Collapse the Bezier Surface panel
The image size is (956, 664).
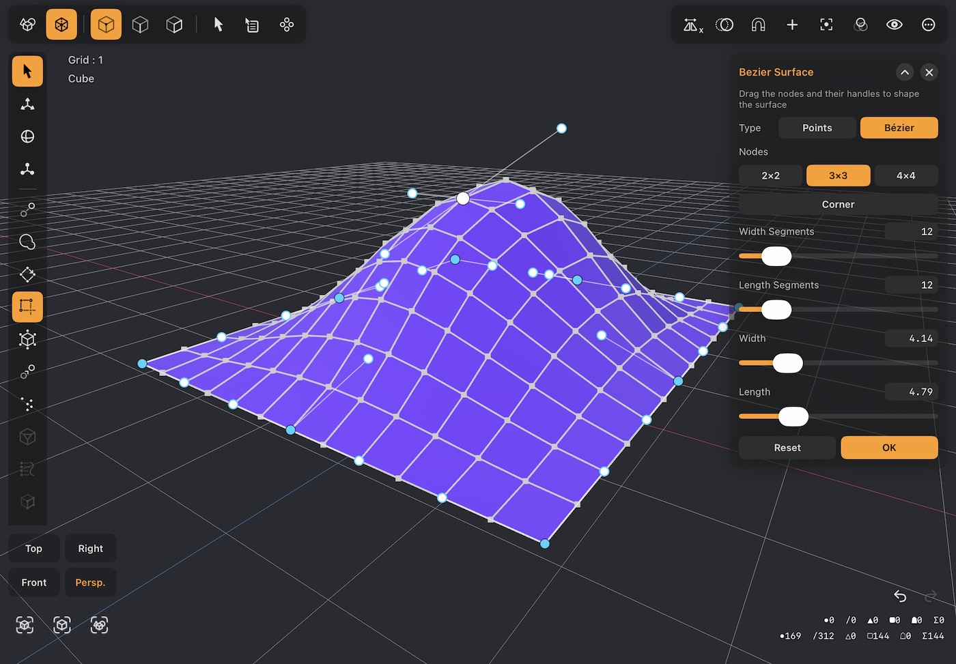point(905,72)
